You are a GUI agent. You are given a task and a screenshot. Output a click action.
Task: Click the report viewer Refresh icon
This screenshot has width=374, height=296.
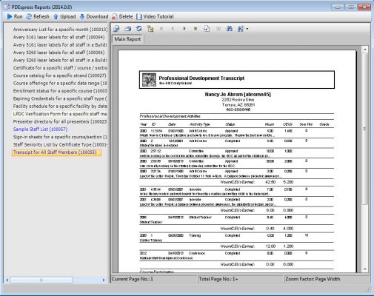[139, 29]
